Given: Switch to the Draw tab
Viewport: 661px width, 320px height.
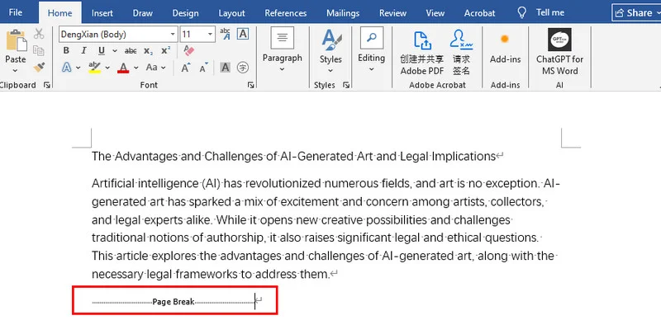Looking at the screenshot, I should 142,13.
